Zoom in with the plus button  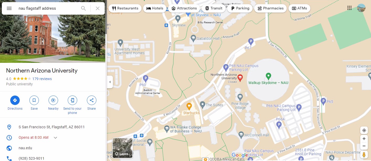[364, 139]
